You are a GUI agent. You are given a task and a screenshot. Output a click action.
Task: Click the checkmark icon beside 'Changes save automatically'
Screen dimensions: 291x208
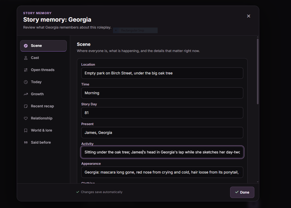[78, 192]
